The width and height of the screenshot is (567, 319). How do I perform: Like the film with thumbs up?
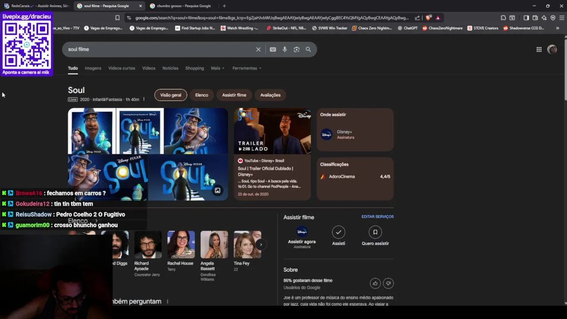point(375,283)
